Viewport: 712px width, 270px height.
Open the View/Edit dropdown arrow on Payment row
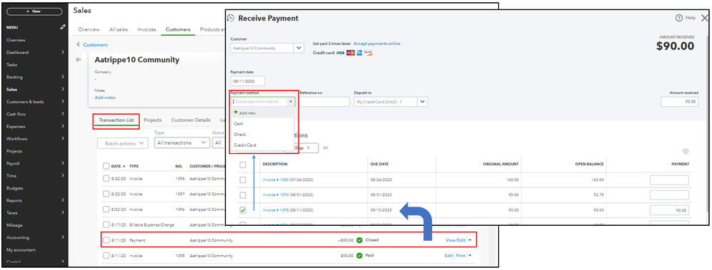point(470,240)
